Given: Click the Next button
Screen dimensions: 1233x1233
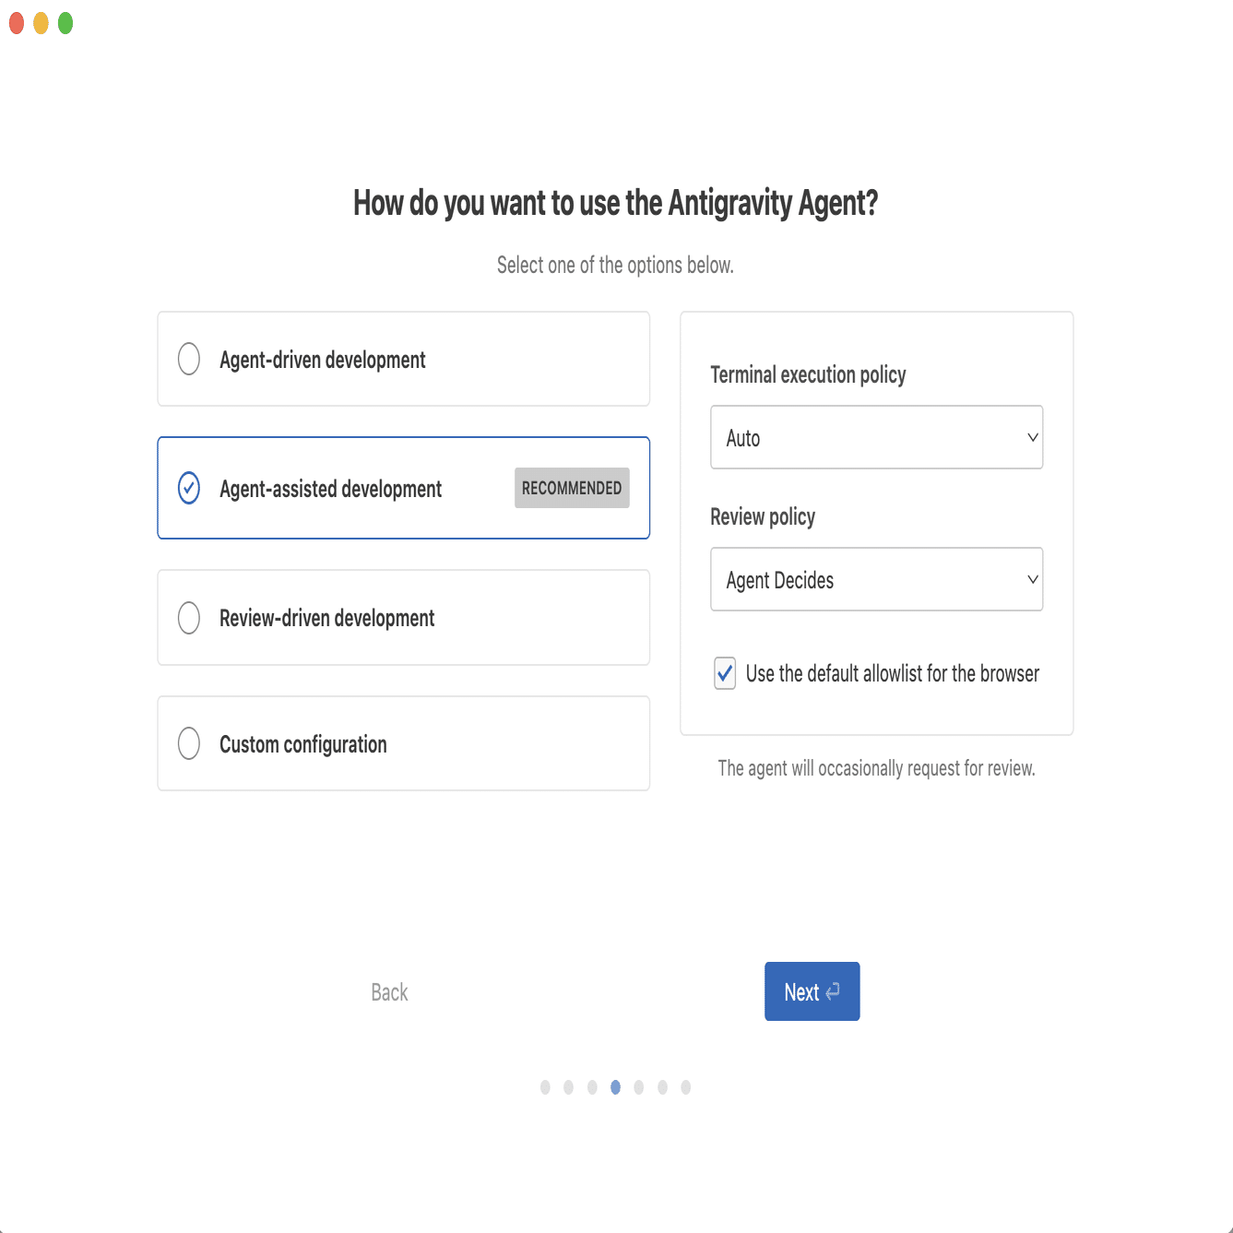Looking at the screenshot, I should [812, 991].
